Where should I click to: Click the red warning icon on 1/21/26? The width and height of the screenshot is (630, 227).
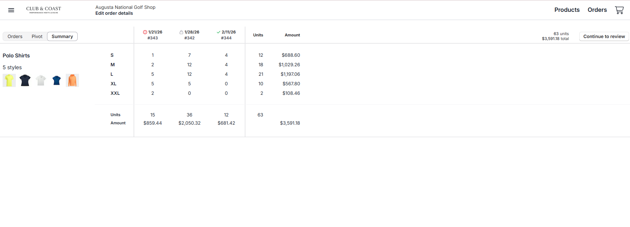coord(145,32)
